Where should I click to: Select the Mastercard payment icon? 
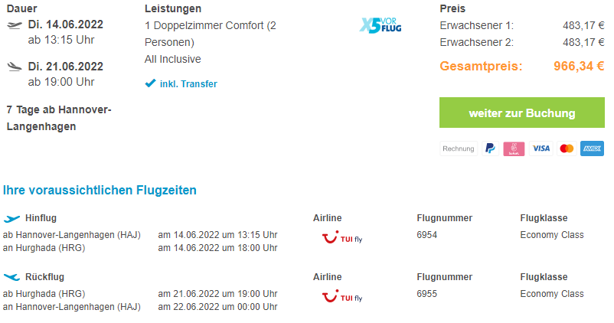coord(567,148)
